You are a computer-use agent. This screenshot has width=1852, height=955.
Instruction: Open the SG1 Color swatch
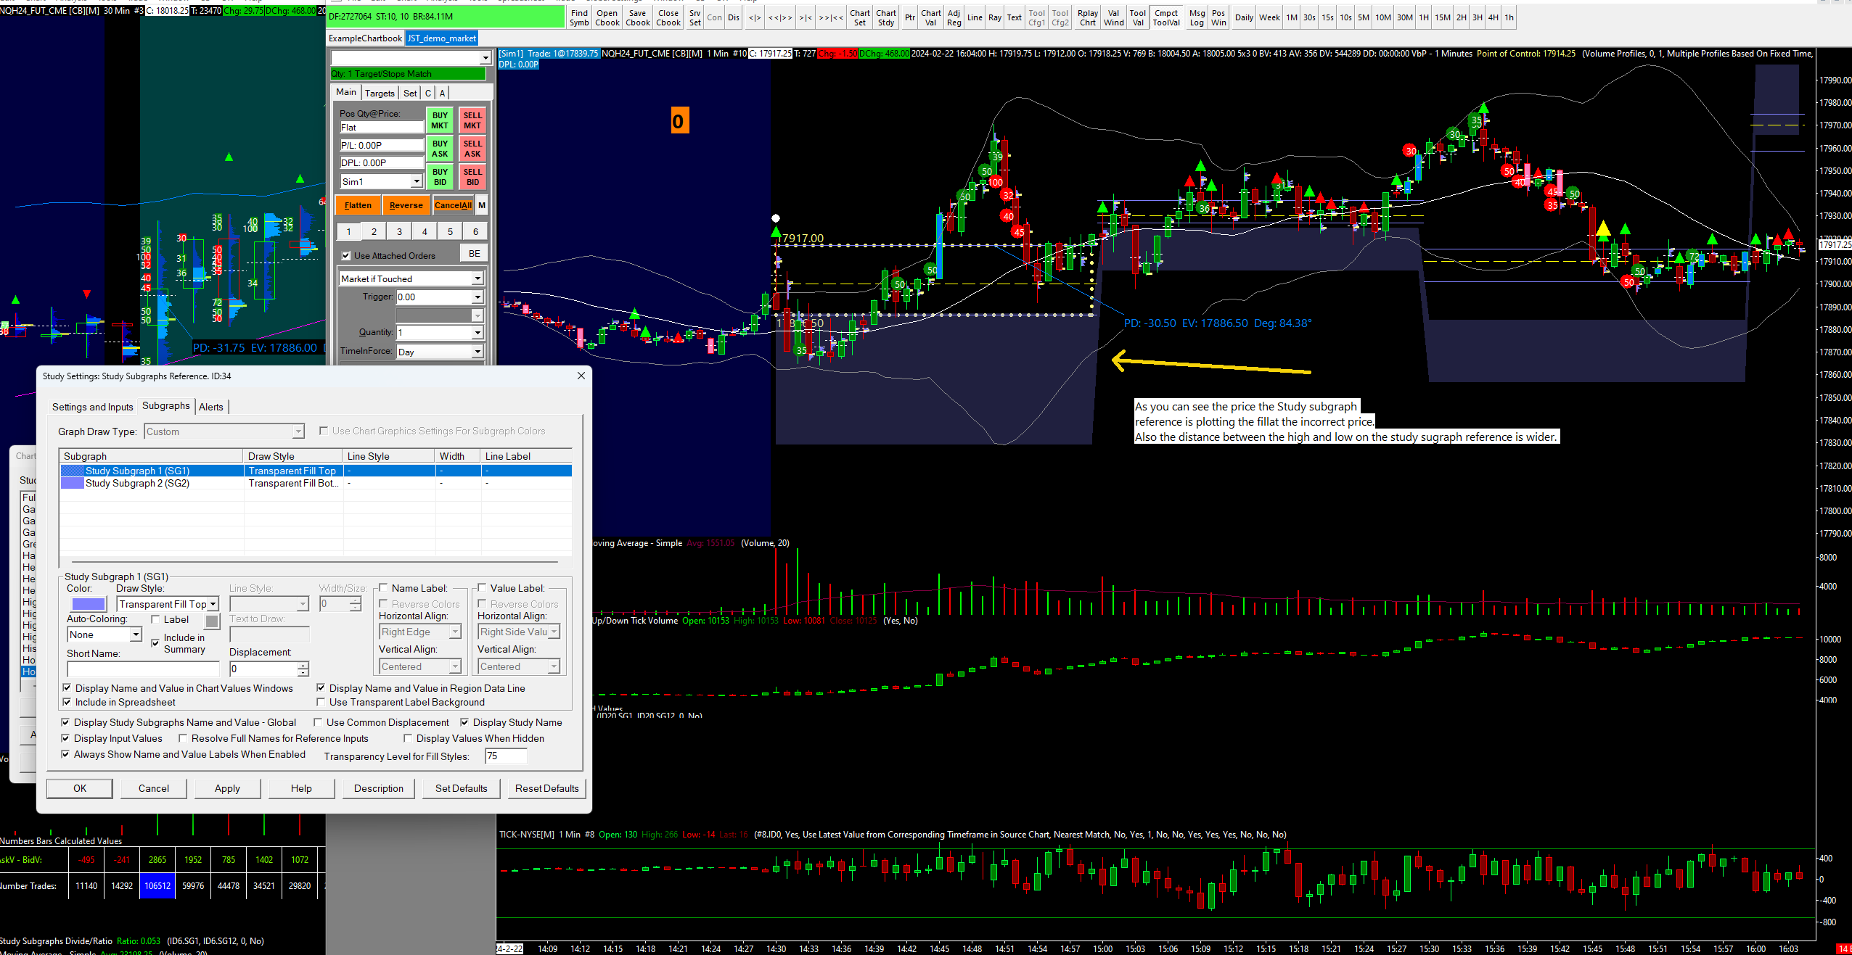[89, 604]
